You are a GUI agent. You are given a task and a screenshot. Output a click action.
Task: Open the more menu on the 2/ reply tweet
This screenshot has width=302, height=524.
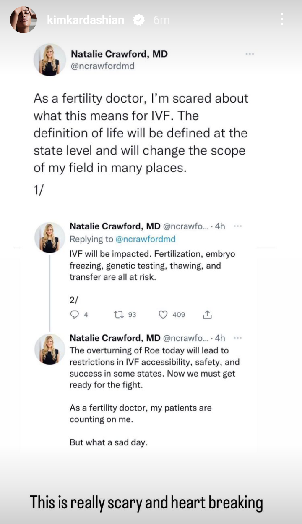238,226
